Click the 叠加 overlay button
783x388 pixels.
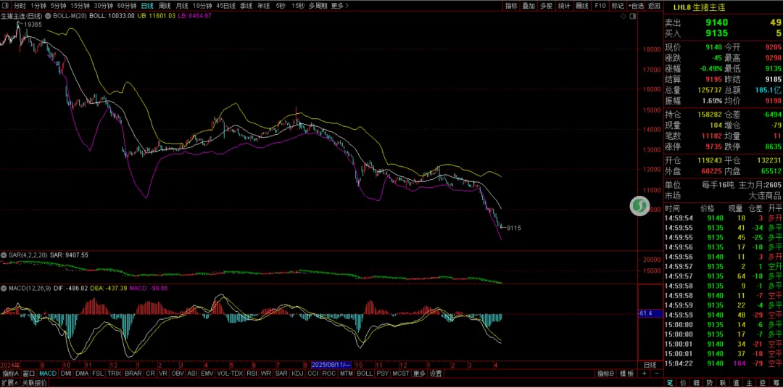coord(529,6)
